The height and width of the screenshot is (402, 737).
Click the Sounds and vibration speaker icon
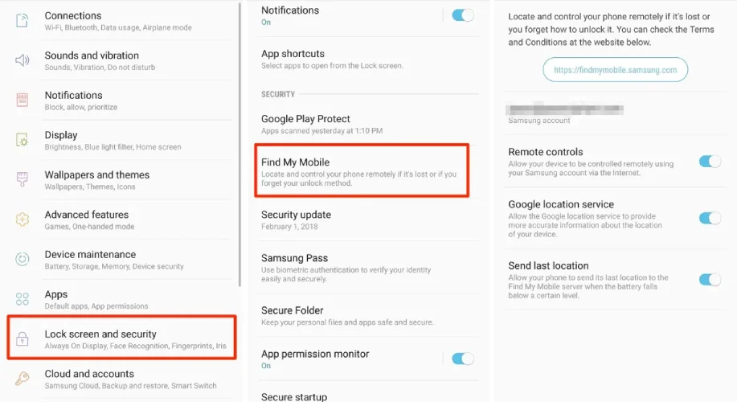tap(22, 60)
